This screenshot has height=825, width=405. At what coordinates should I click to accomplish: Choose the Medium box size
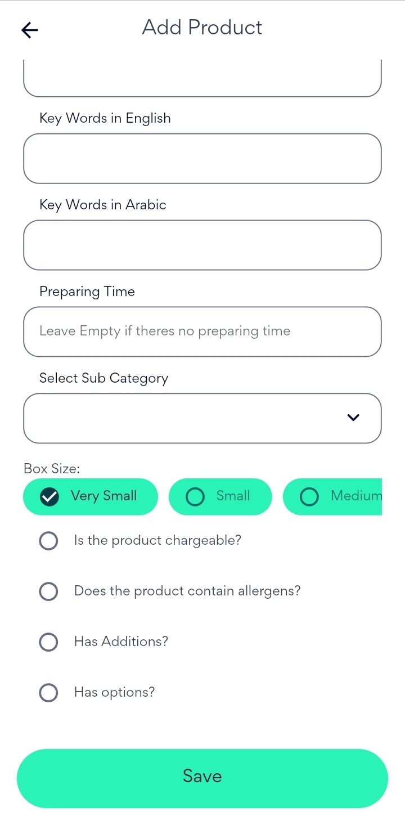point(333,496)
